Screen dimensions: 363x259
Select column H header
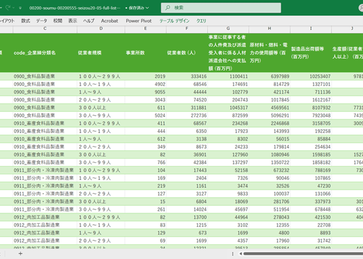269,28
